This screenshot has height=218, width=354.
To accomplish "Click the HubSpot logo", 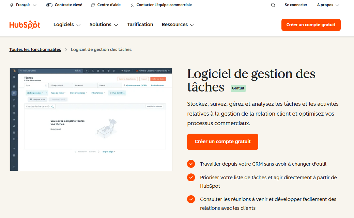I will click(25, 25).
